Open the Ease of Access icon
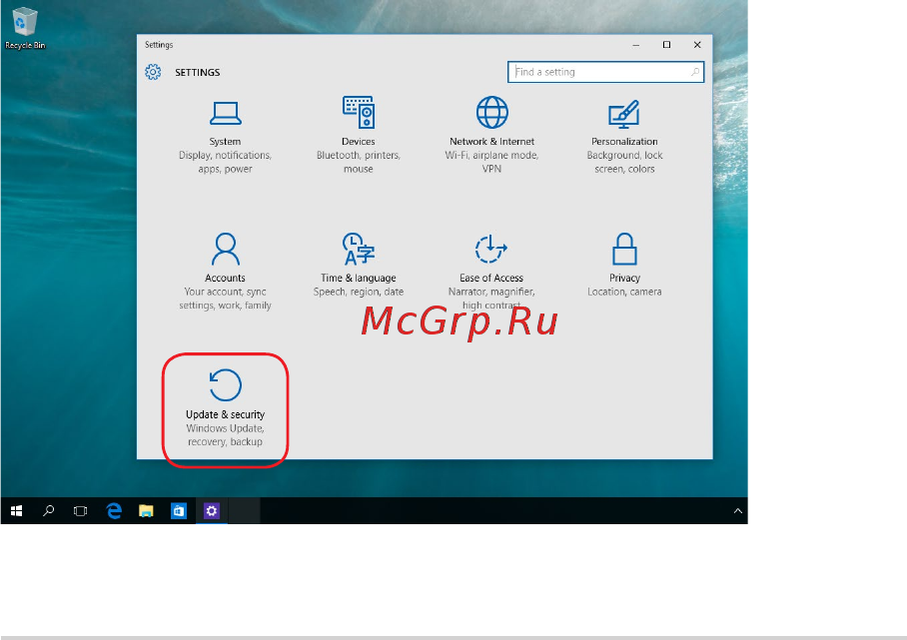 point(491,249)
